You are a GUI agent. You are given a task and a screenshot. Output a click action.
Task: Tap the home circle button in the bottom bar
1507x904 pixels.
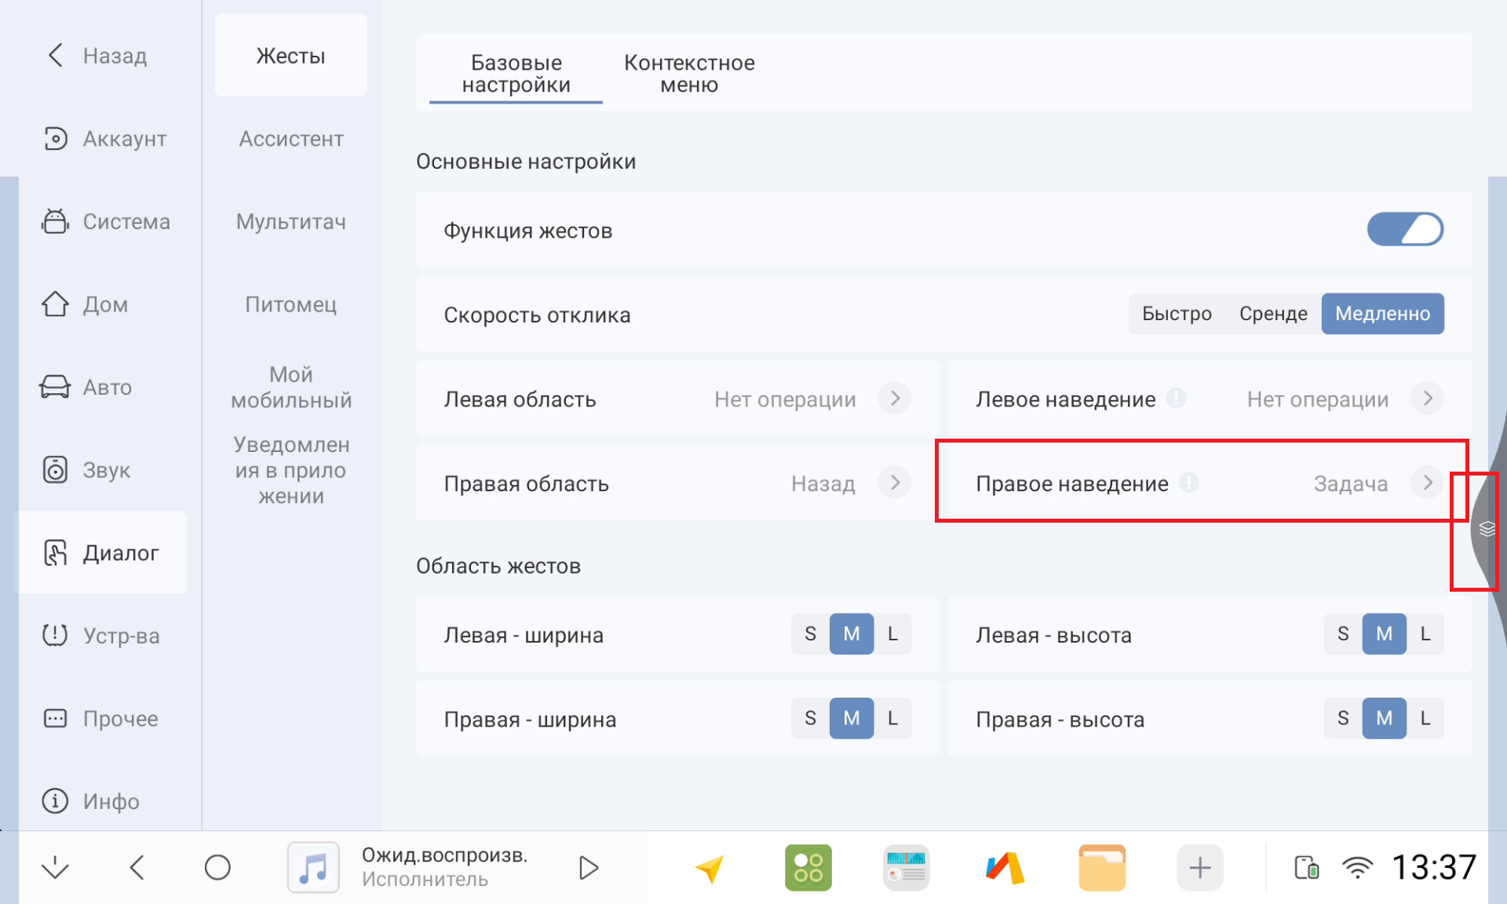(217, 867)
